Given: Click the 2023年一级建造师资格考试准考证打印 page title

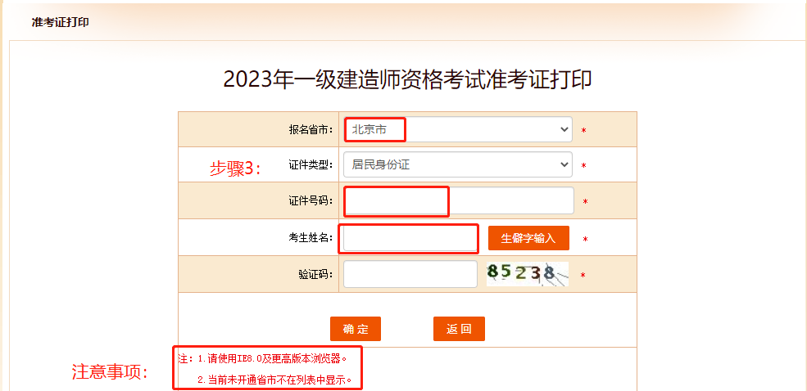Looking at the screenshot, I should click(407, 79).
